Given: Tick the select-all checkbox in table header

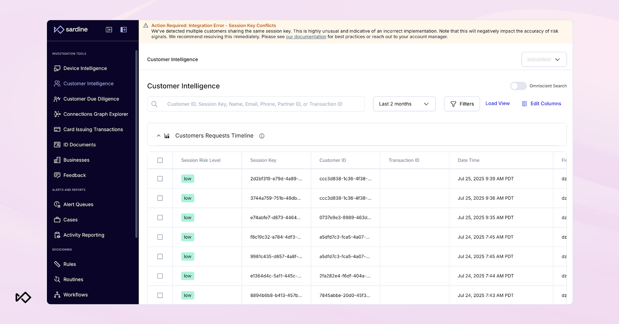Looking at the screenshot, I should pyautogui.click(x=160, y=160).
